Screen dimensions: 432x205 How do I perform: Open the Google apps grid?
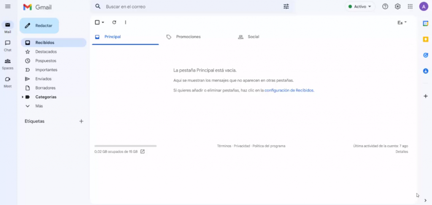410,7
